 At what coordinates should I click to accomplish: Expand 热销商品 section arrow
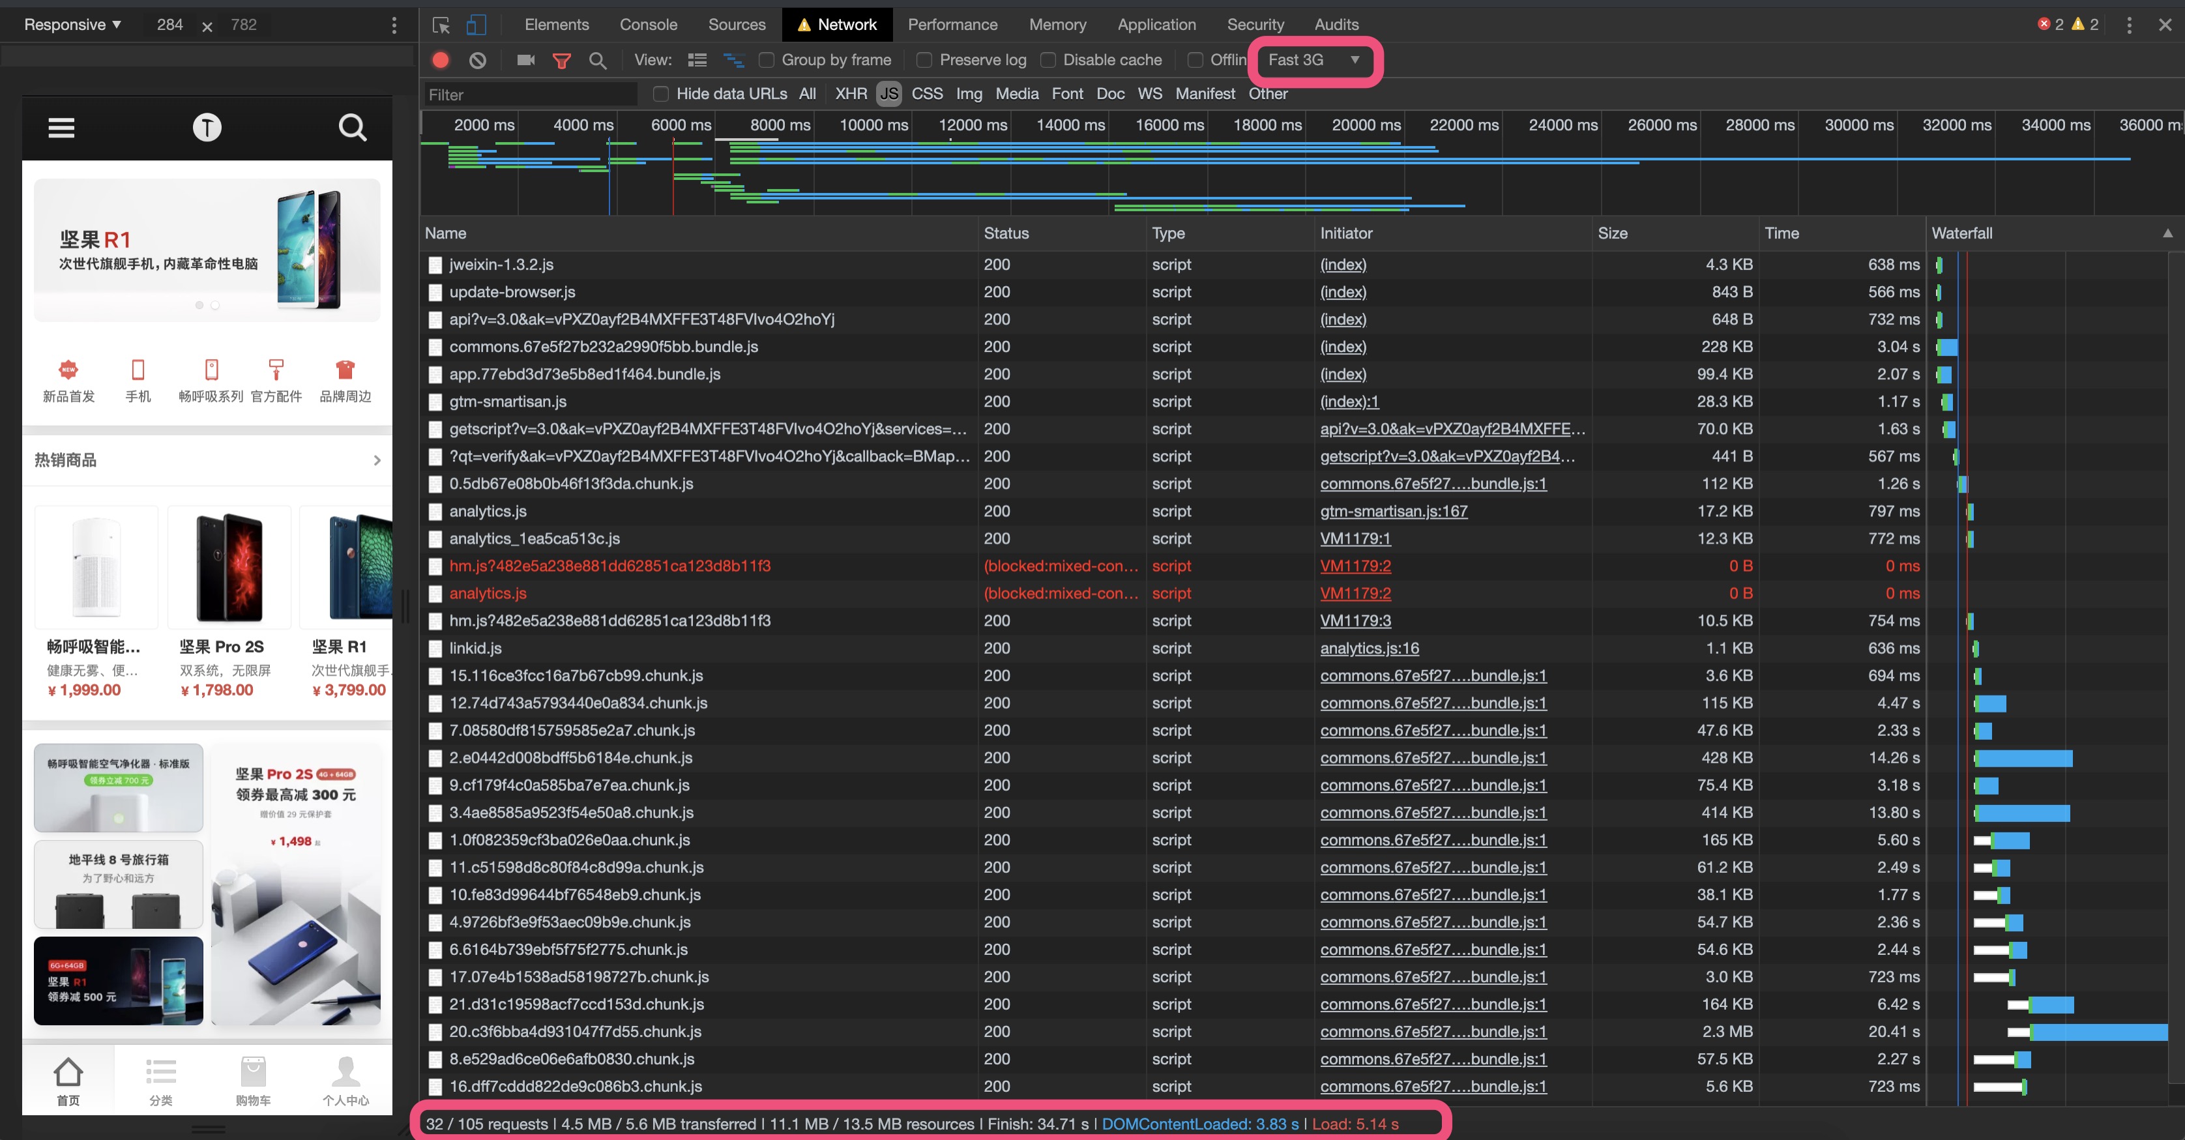[x=377, y=461]
